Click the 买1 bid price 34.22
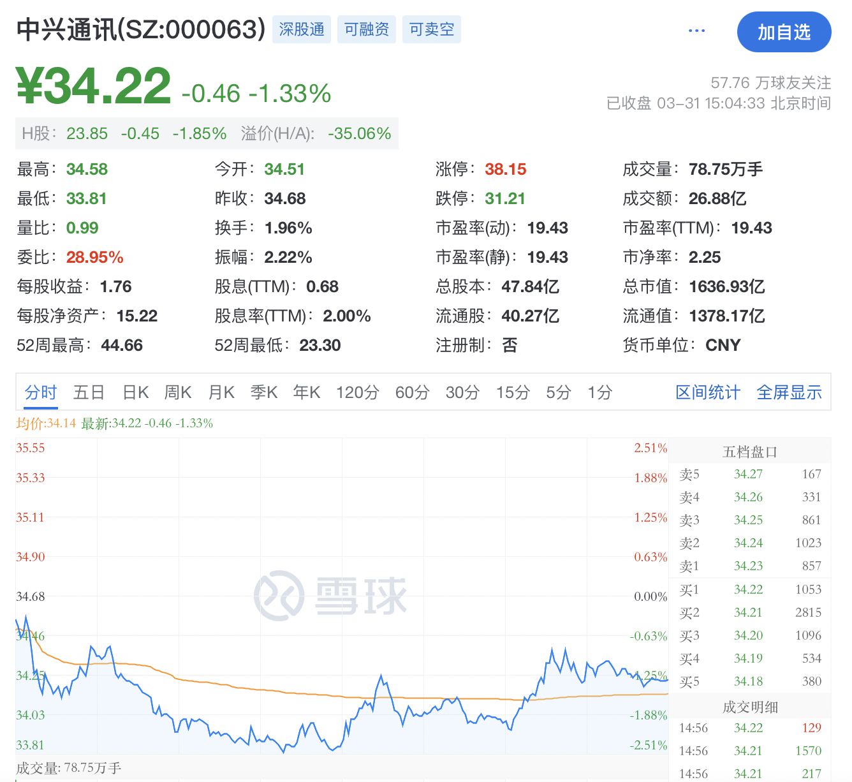 coord(748,589)
